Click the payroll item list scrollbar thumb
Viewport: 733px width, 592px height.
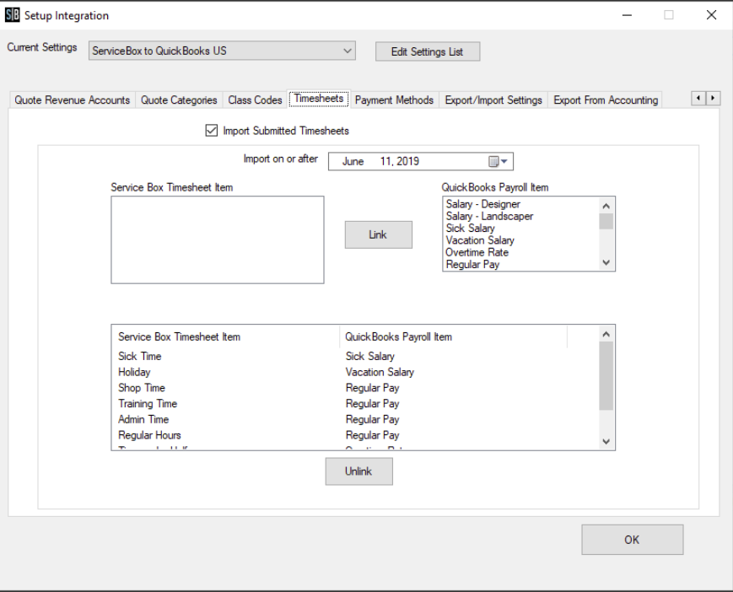[x=606, y=222]
